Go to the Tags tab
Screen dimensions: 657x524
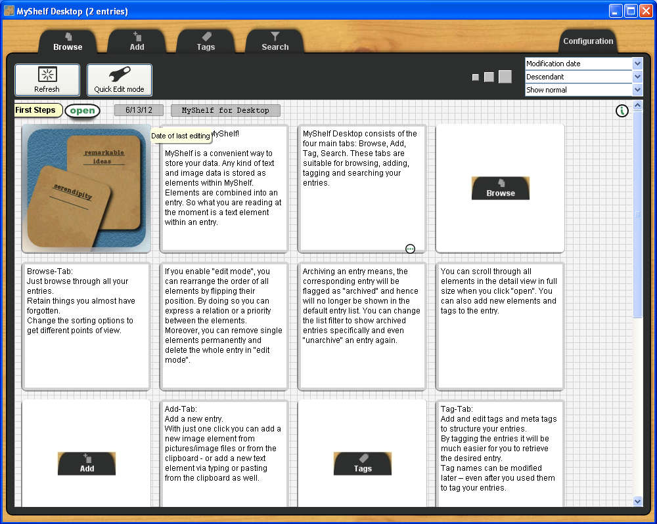[x=205, y=41]
